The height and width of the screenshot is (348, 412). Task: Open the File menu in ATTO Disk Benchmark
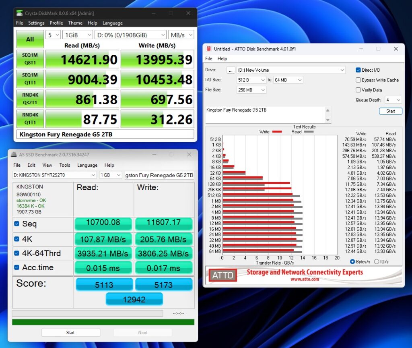tap(209, 59)
